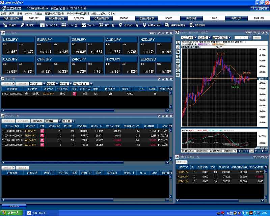Open the 入出金 deposit/withdrawal menu
The height and width of the screenshot is (216, 270).
(x=38, y=13)
